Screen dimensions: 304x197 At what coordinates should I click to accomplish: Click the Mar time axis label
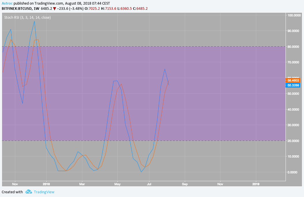pyautogui.click(x=82, y=184)
